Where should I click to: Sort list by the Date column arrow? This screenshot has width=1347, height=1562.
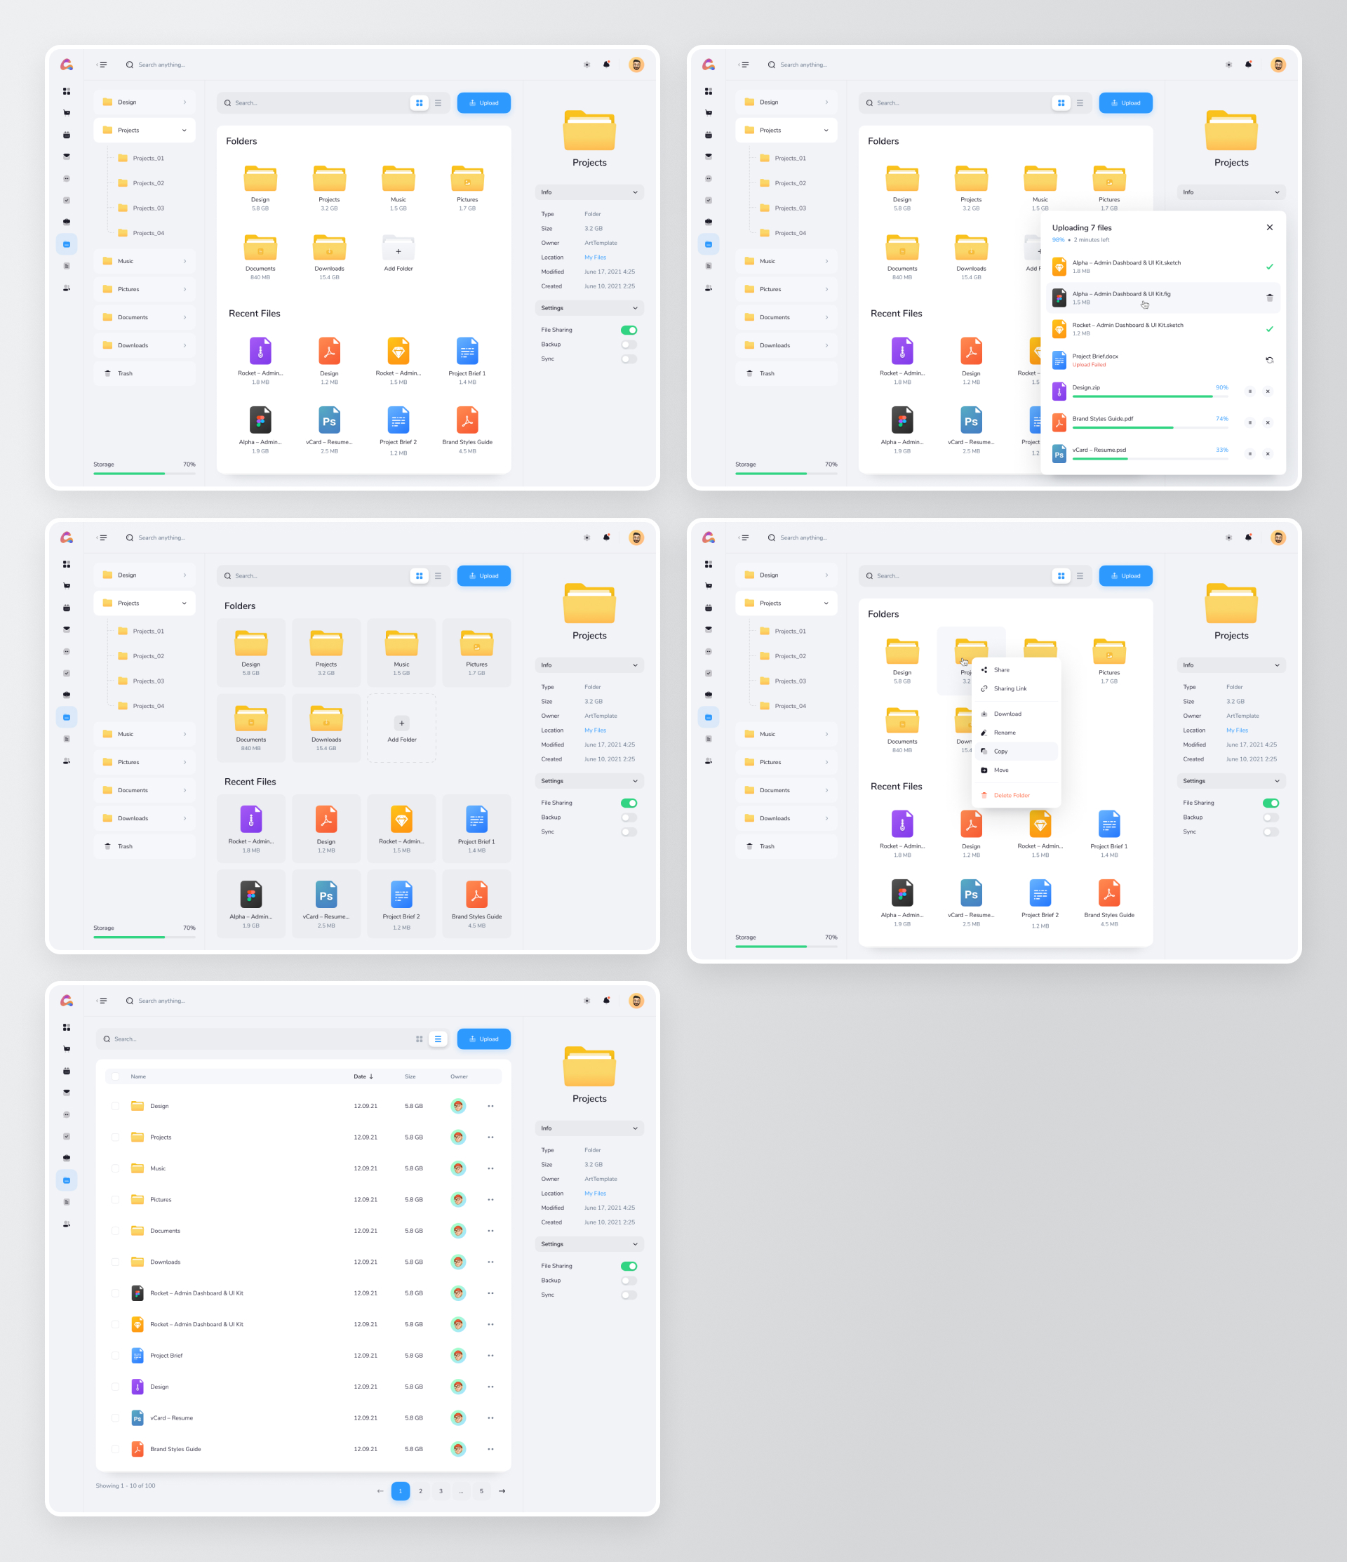pos(371,1076)
